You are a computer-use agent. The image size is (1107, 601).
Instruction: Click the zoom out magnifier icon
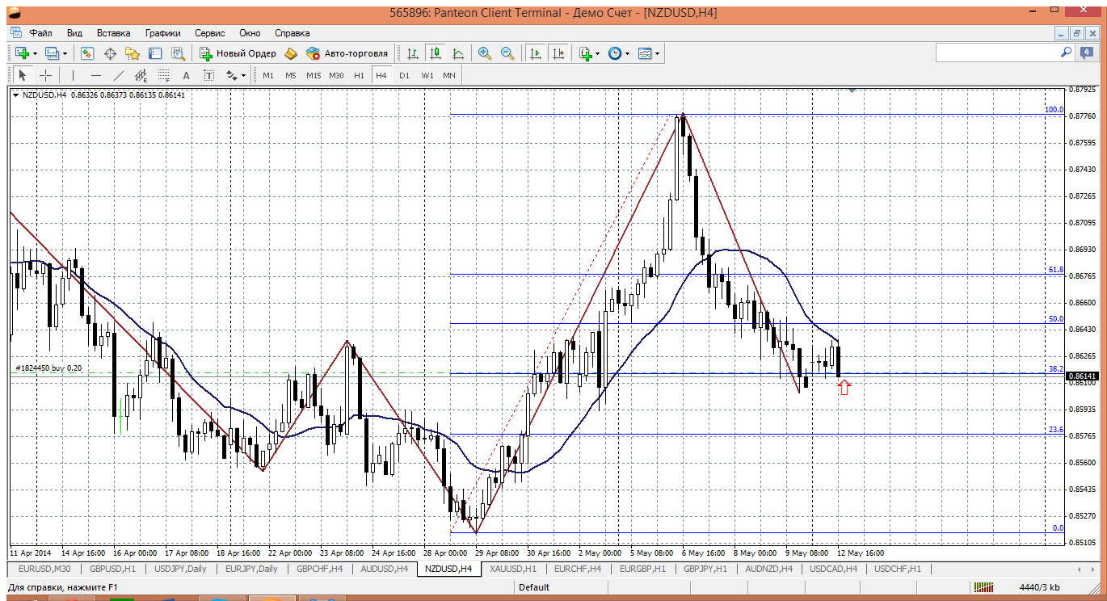pyautogui.click(x=507, y=53)
